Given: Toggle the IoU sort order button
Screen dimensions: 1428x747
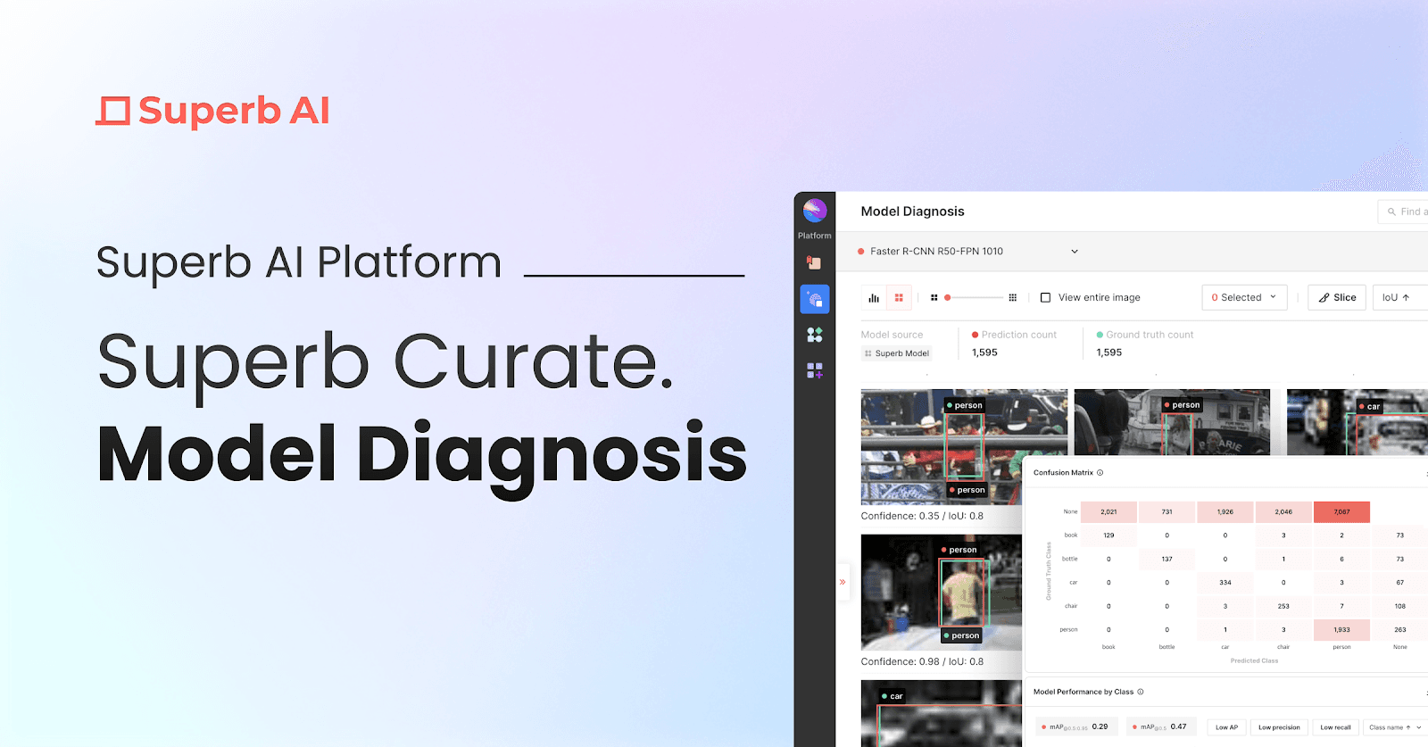Looking at the screenshot, I should tap(1399, 297).
